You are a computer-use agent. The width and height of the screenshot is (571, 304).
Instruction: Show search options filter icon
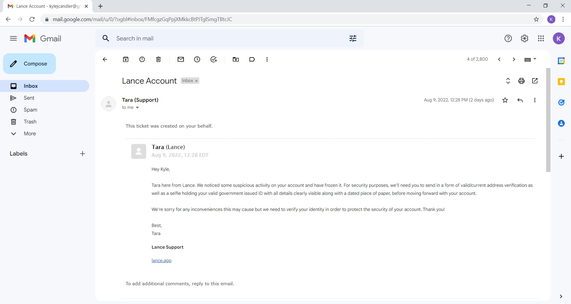pyautogui.click(x=353, y=38)
